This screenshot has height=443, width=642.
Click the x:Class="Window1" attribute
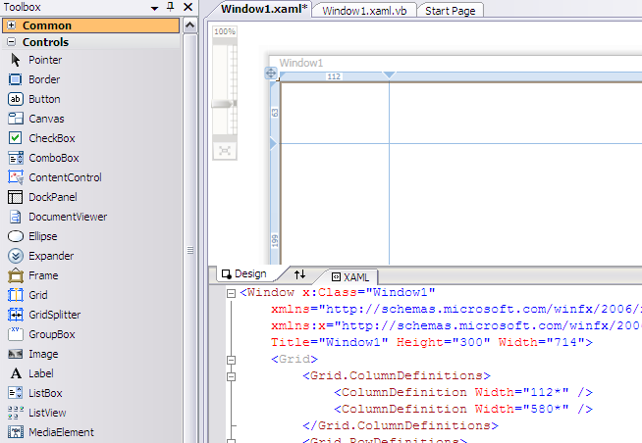coord(368,293)
